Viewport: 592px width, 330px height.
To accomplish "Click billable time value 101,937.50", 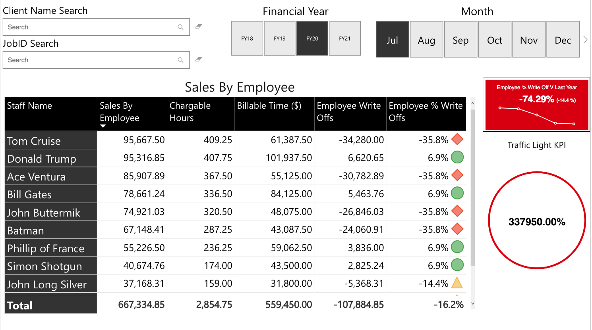I will (x=289, y=157).
